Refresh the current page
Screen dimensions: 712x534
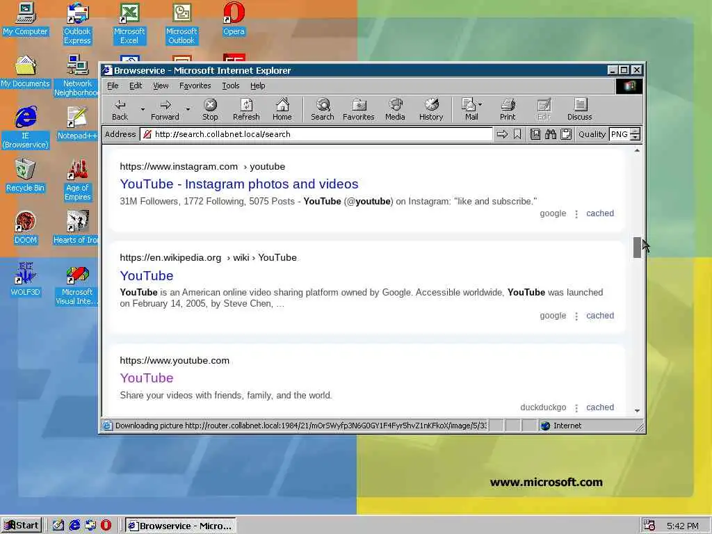click(246, 110)
